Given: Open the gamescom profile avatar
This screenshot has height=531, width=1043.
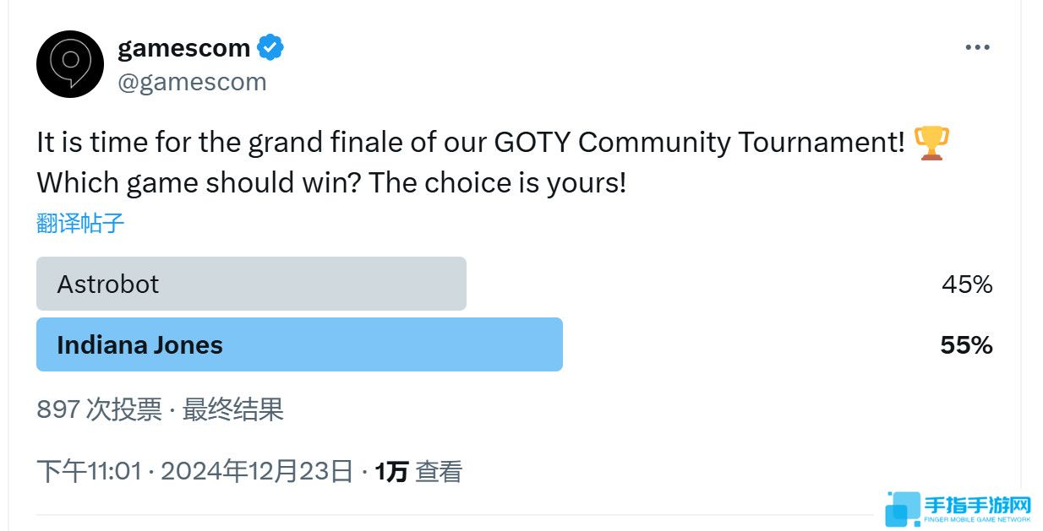Looking at the screenshot, I should tap(70, 64).
